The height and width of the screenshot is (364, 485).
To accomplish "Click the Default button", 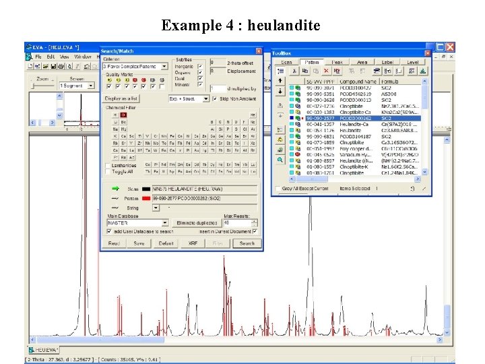I will click(166, 243).
